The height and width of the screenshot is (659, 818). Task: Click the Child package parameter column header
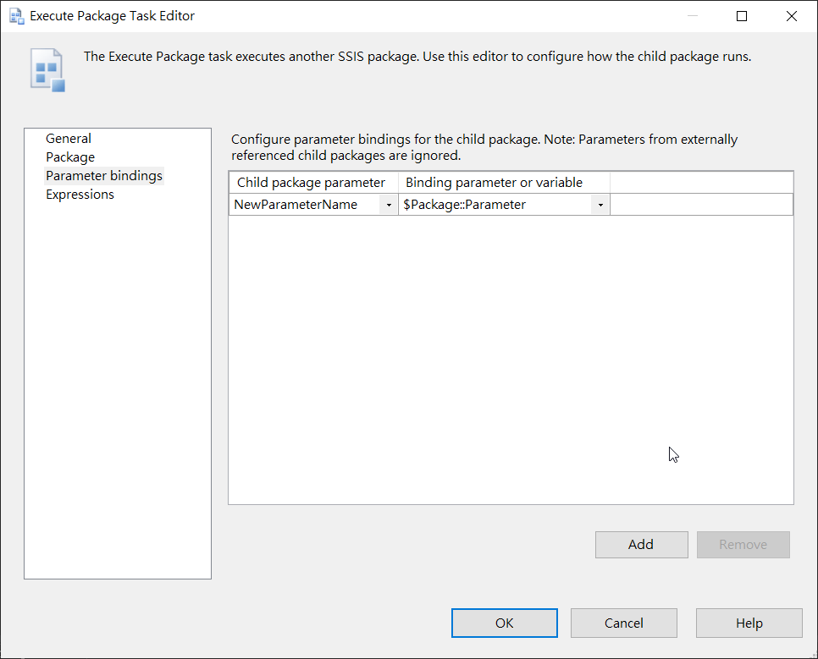[x=312, y=183]
